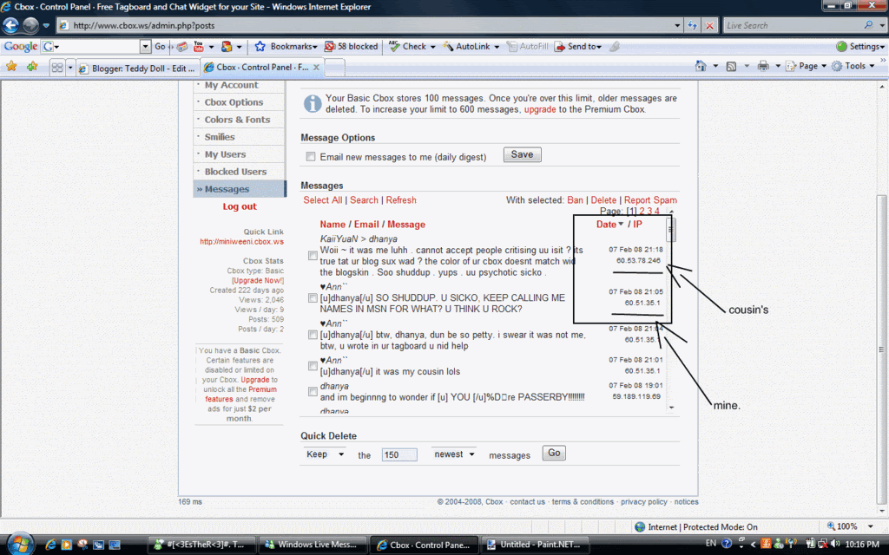Viewport: 889px width, 555px height.
Task: Open the Page menu
Action: [x=806, y=66]
